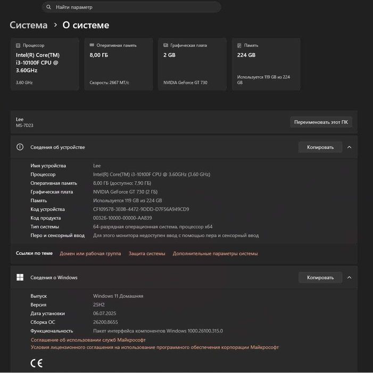The height and width of the screenshot is (373, 373).
Task: Click the Оперативная память card icon
Action: [x=92, y=45]
